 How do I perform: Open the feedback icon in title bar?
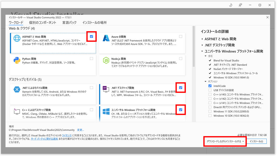tap(240, 5)
